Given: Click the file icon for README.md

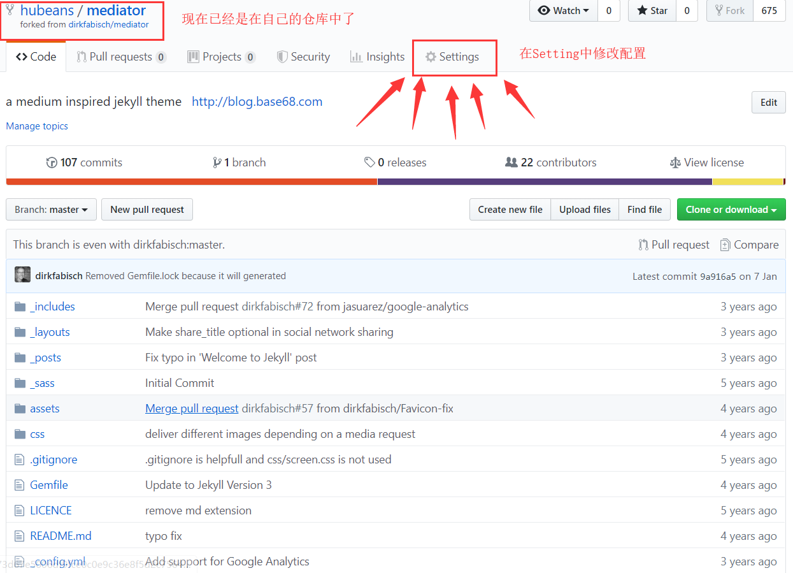Looking at the screenshot, I should click(19, 536).
